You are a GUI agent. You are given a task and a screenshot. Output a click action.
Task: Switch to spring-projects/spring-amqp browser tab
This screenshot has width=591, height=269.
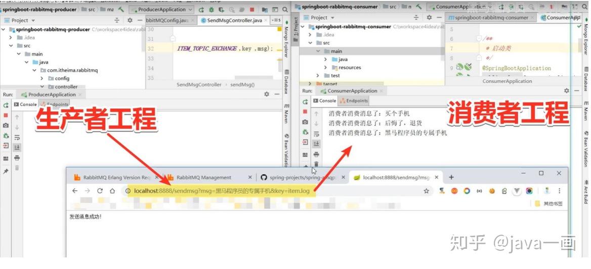coord(302,177)
